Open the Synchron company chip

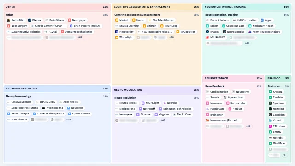pyautogui.click(x=277, y=103)
